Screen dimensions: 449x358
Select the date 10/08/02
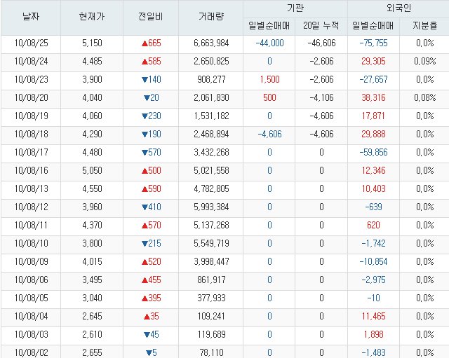click(x=31, y=353)
